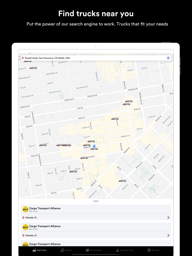192x256 pixels.
Task: Select the upper truck marker near Kearny St
Action: pyautogui.click(x=129, y=101)
